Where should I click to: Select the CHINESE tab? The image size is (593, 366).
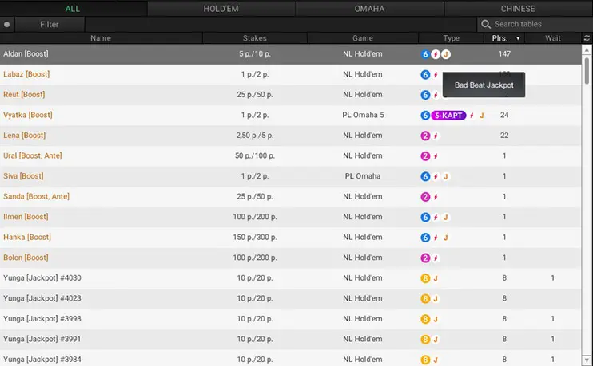(518, 9)
